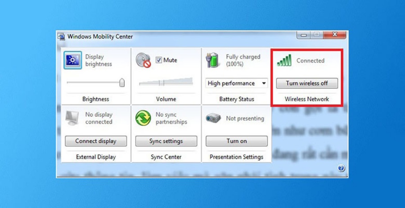Click the 'Connected' wireless status text
Viewport: 405px width, 208px height.
click(310, 61)
